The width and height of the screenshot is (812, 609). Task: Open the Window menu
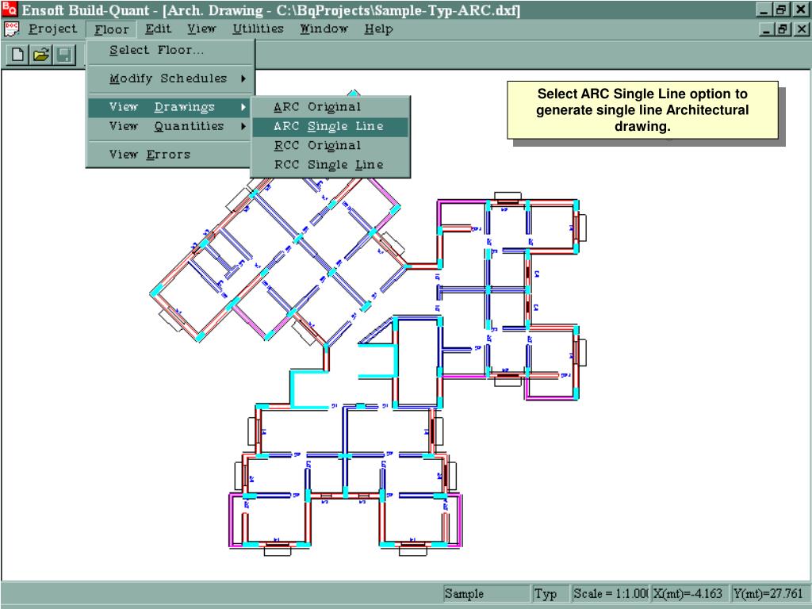click(324, 29)
